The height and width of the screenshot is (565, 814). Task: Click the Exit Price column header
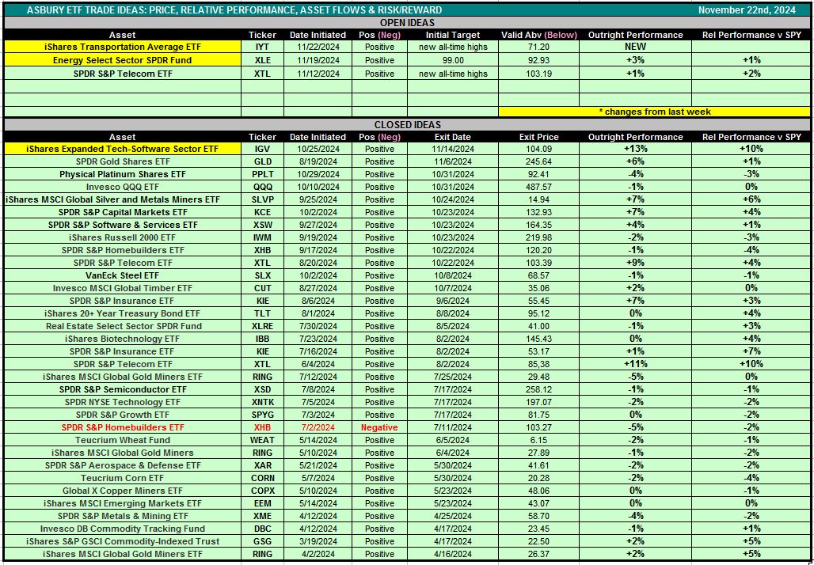coord(538,137)
